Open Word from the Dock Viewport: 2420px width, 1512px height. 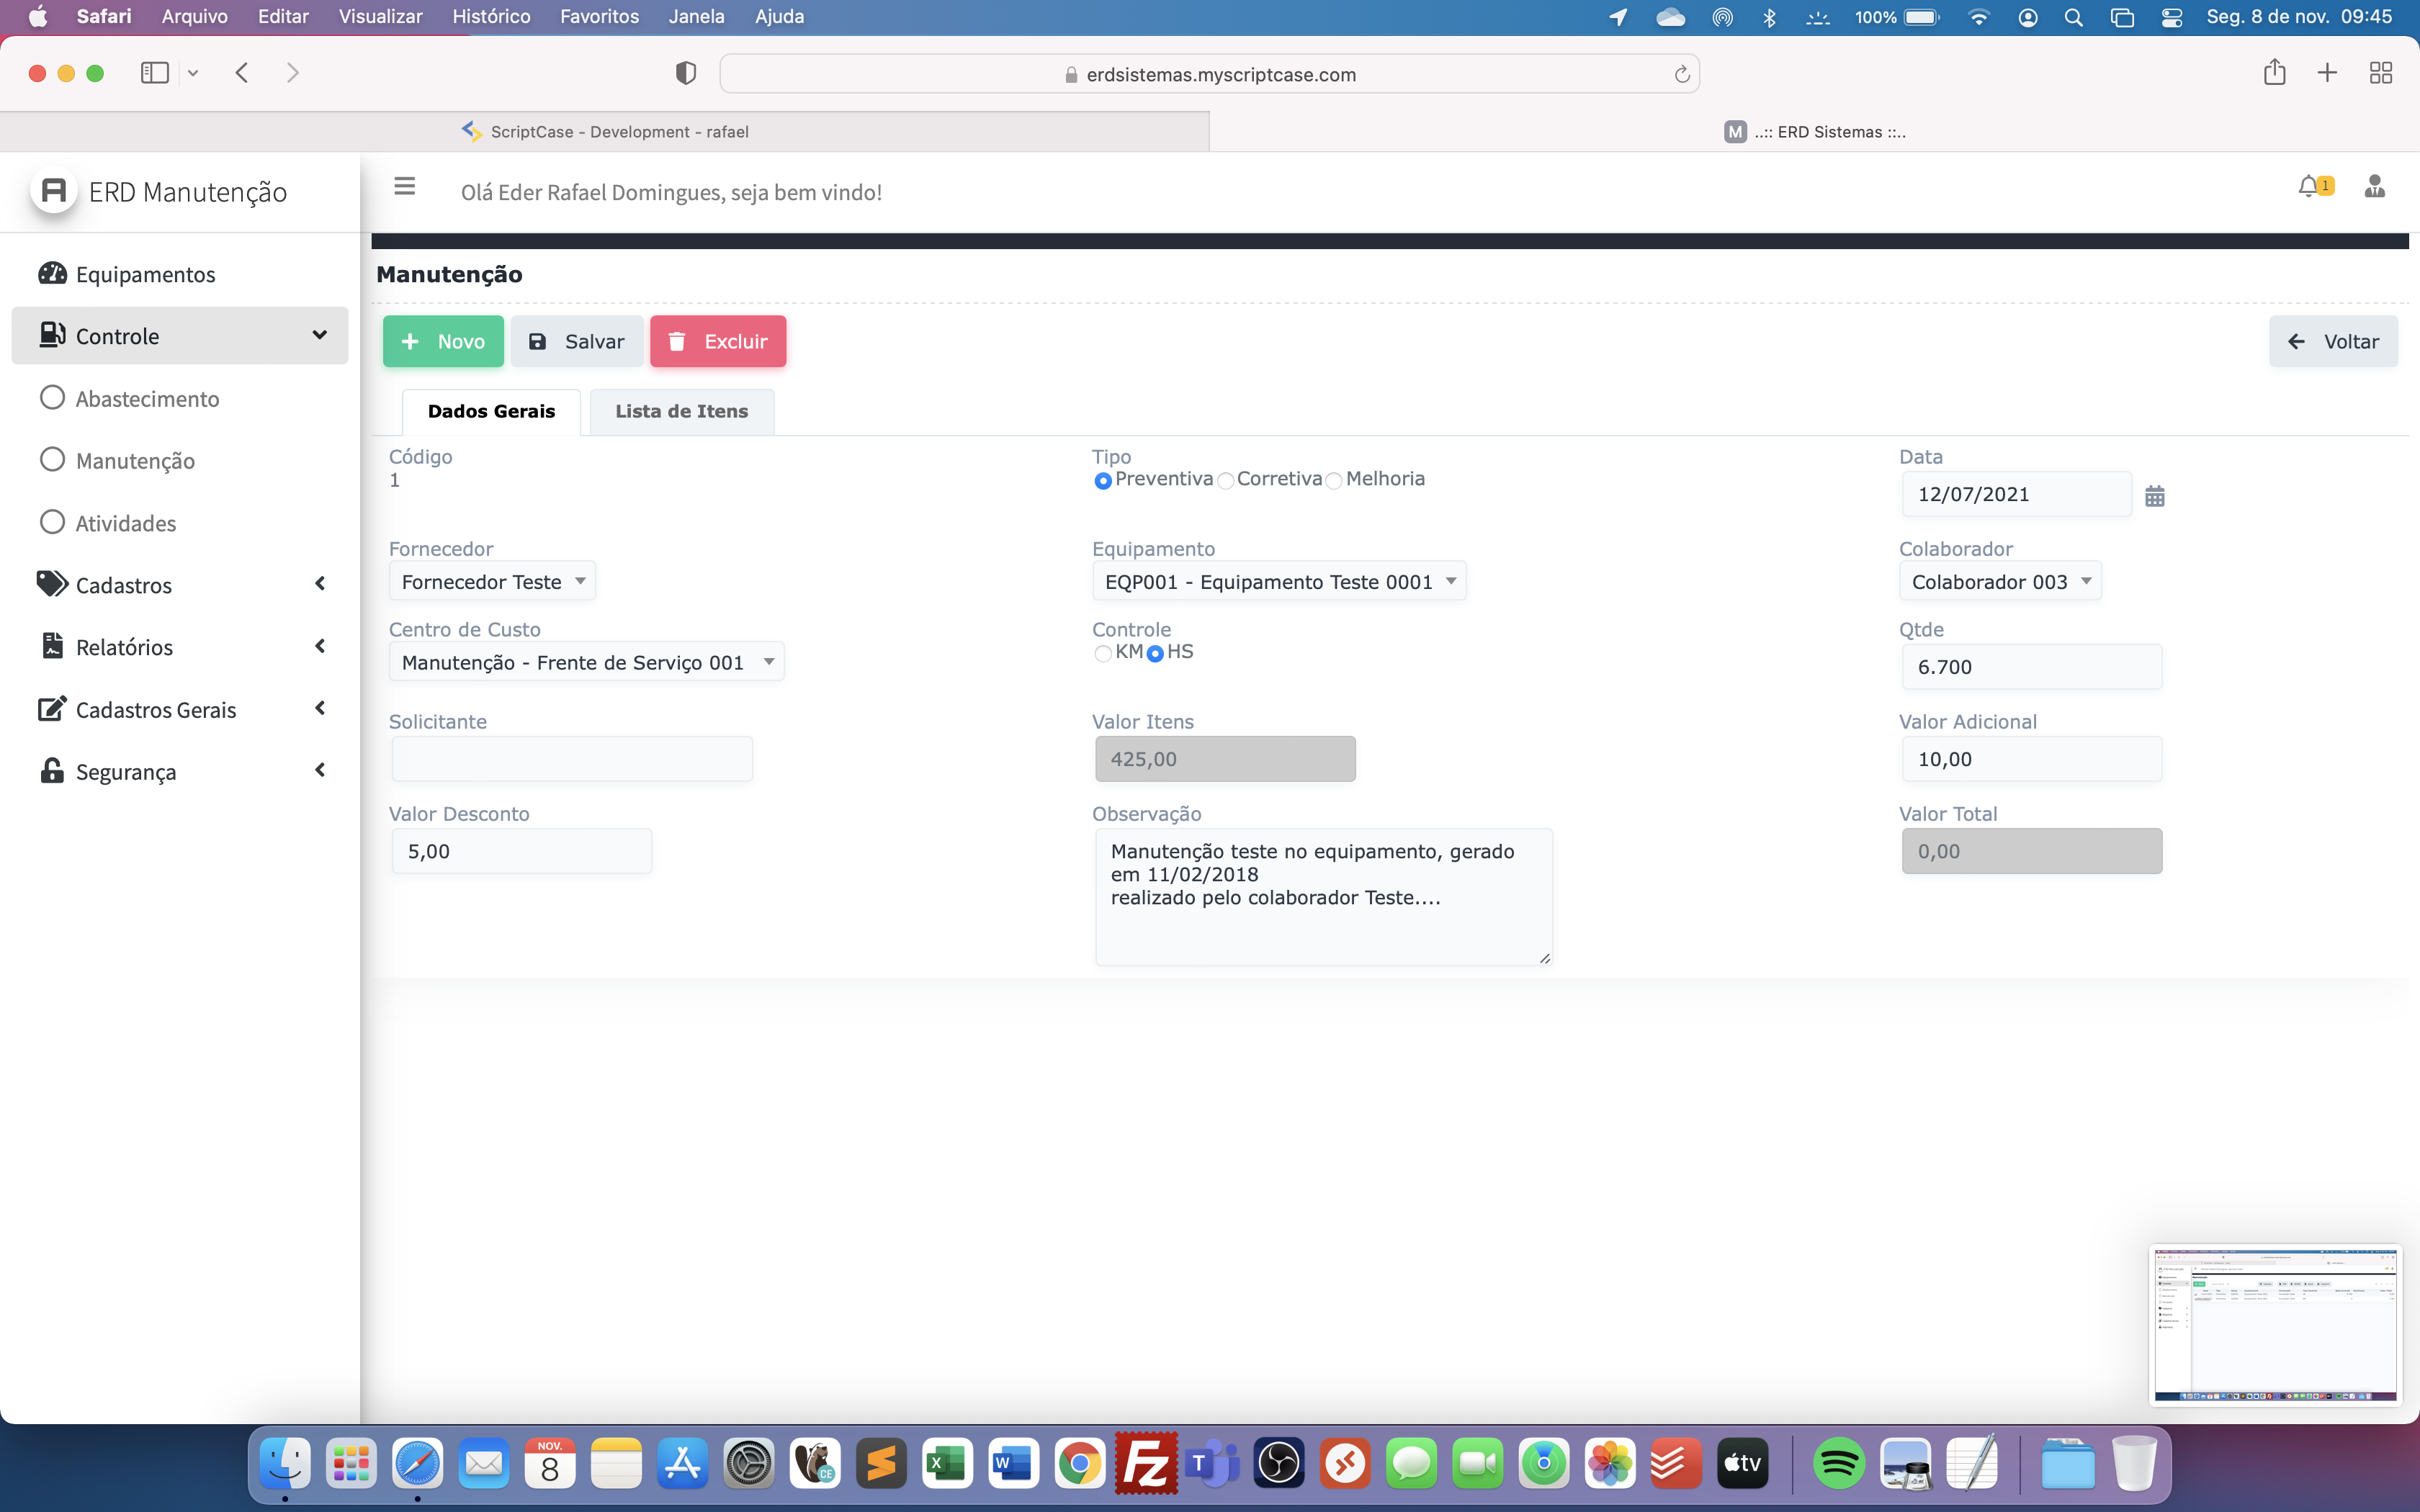pos(1013,1464)
